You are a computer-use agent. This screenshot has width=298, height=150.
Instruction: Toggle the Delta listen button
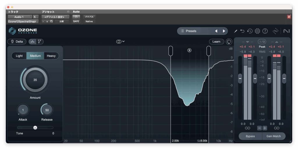click(x=17, y=42)
